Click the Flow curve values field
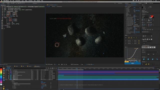The image size is (160, 90). point(132,60)
